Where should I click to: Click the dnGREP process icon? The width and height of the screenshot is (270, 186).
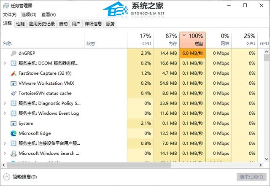click(x=13, y=53)
